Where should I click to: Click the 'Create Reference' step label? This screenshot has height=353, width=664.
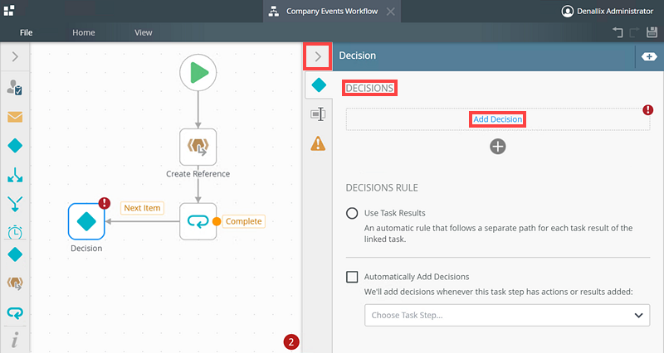click(x=198, y=174)
